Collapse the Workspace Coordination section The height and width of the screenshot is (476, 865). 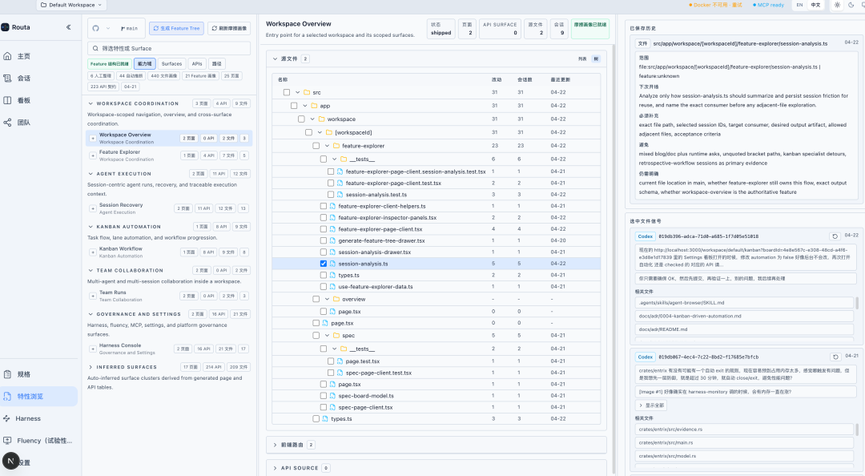(x=91, y=103)
